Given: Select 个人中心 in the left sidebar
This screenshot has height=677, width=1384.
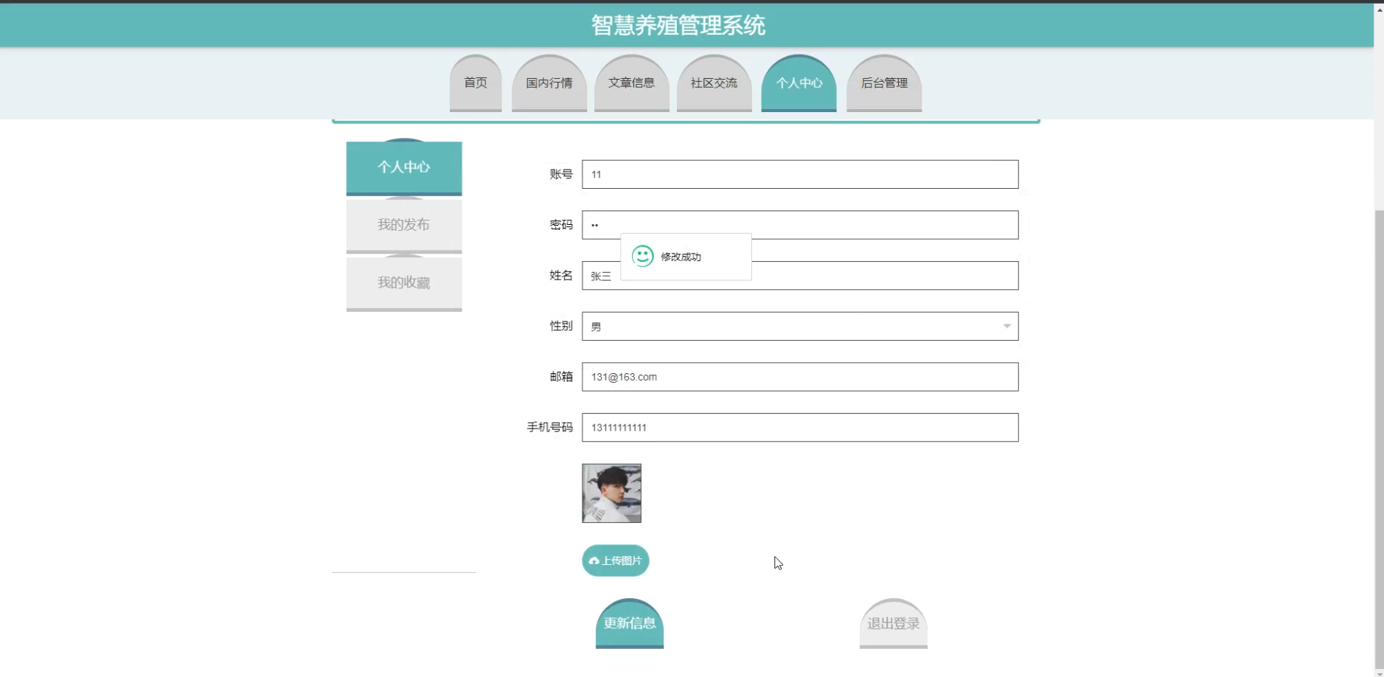Looking at the screenshot, I should pos(404,167).
